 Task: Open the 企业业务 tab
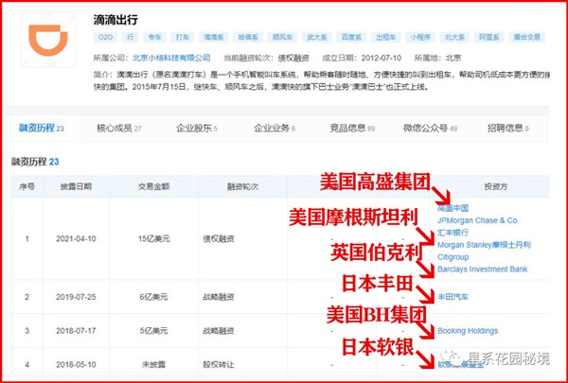coord(275,129)
